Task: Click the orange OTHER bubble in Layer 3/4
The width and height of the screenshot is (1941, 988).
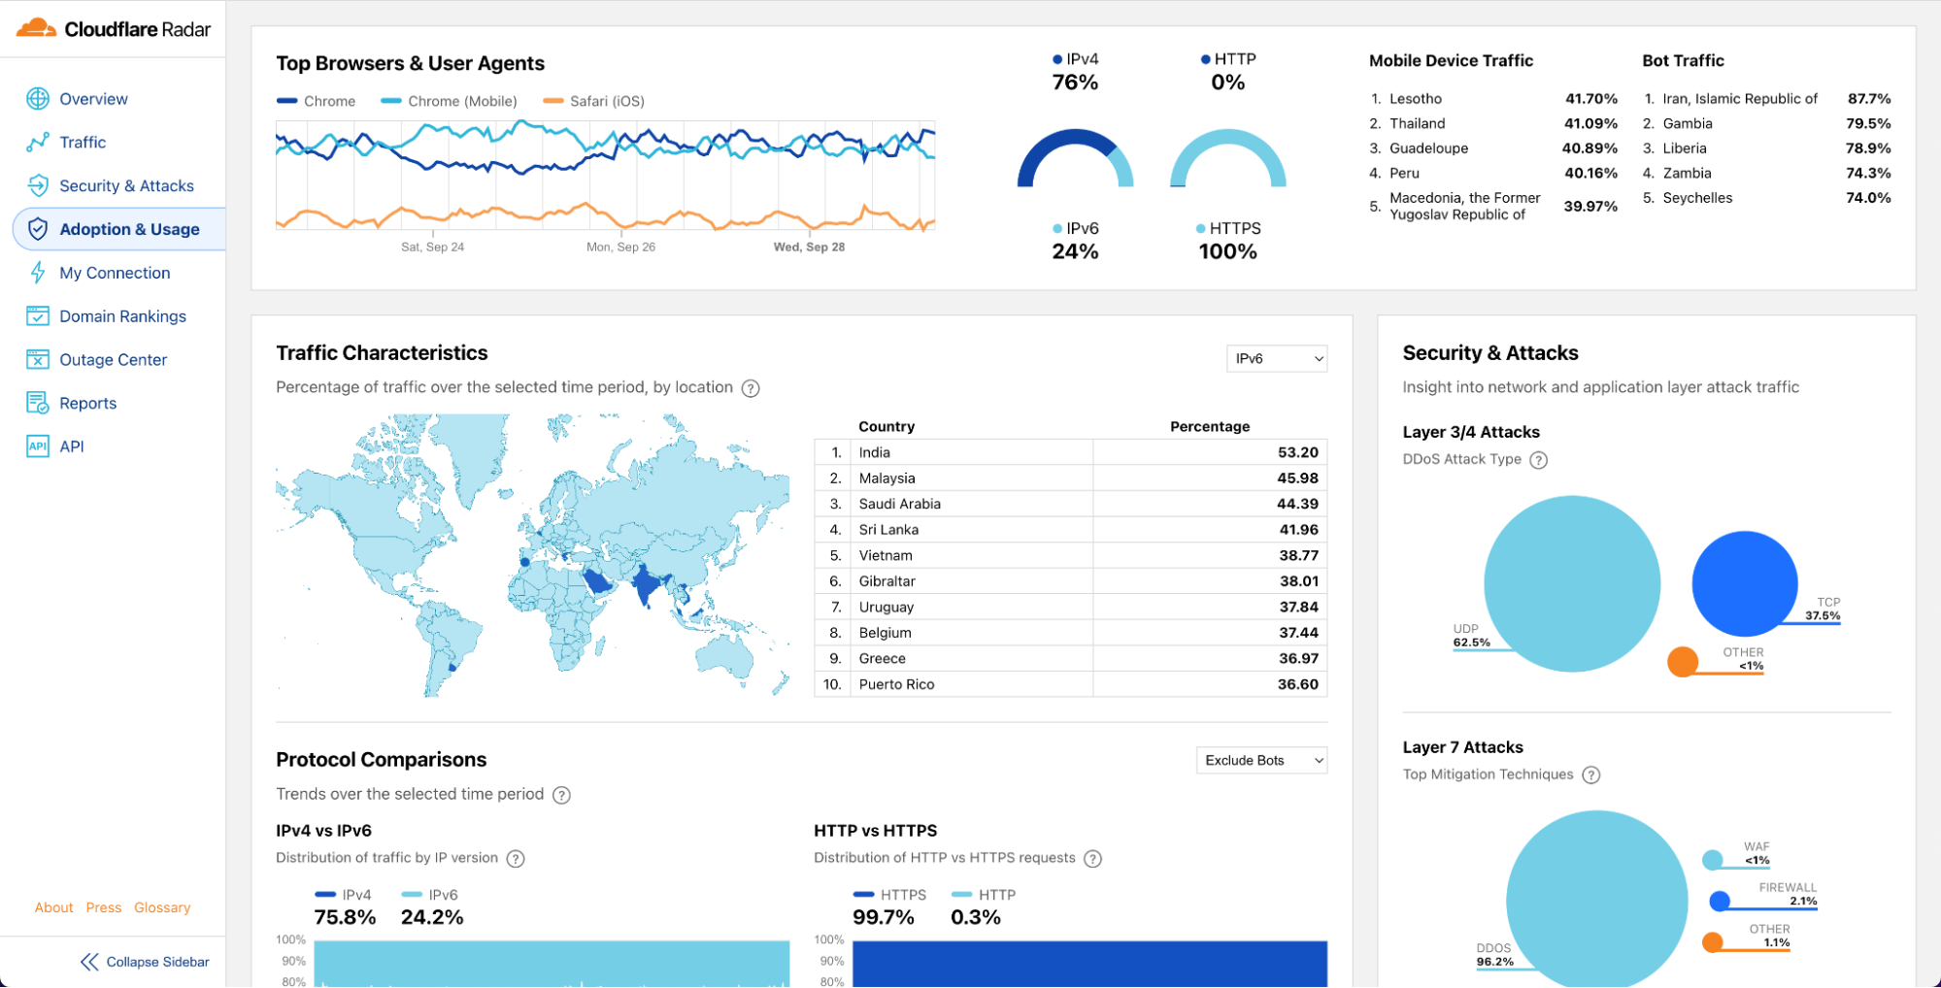Action: point(1683,662)
